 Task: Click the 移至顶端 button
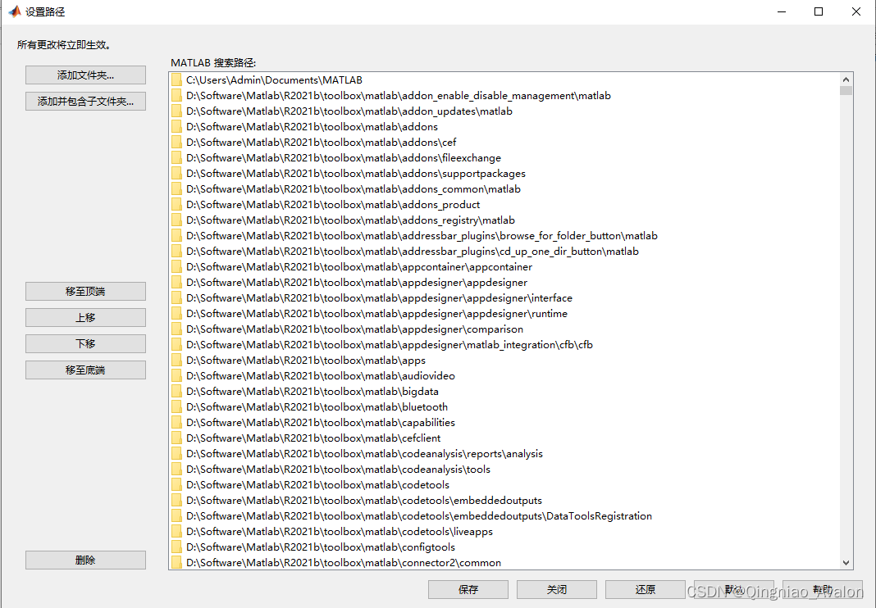[85, 291]
